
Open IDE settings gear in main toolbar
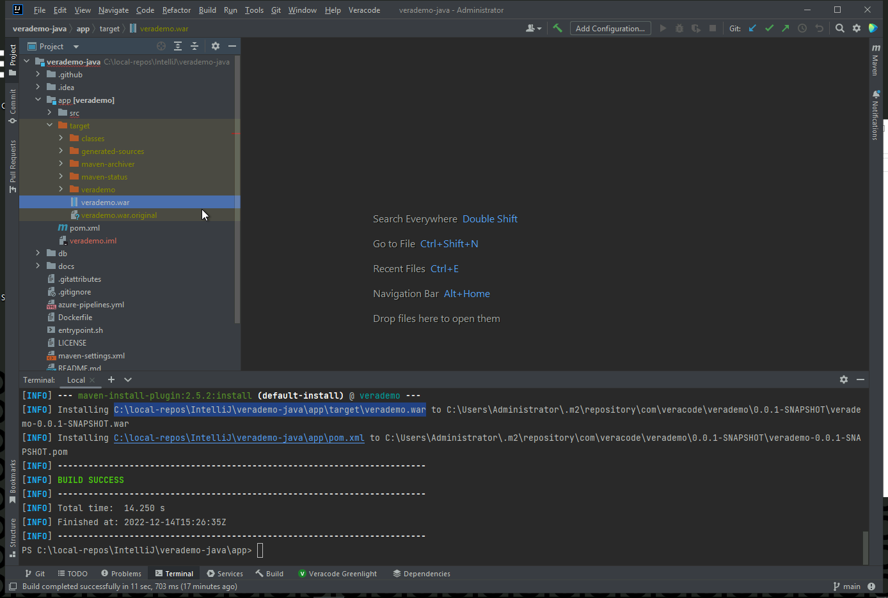point(857,28)
